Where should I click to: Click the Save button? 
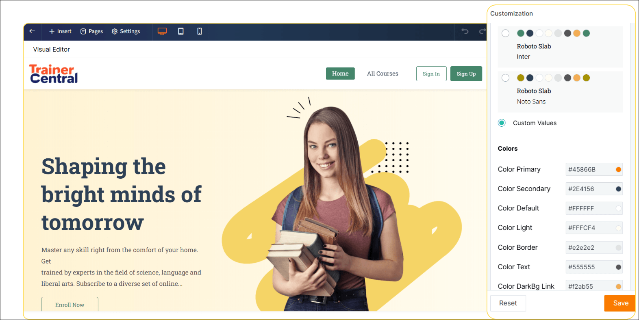[620, 303]
